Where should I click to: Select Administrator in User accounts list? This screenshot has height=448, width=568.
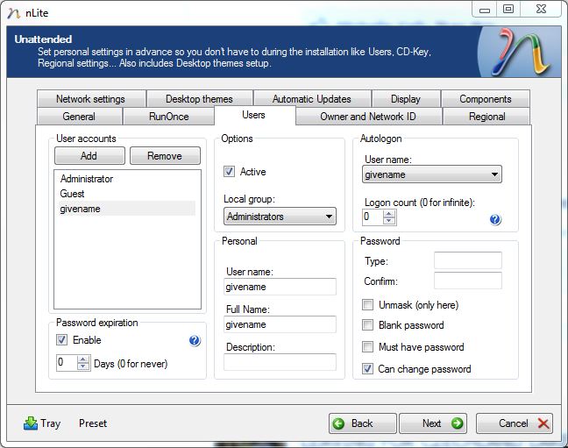(87, 179)
